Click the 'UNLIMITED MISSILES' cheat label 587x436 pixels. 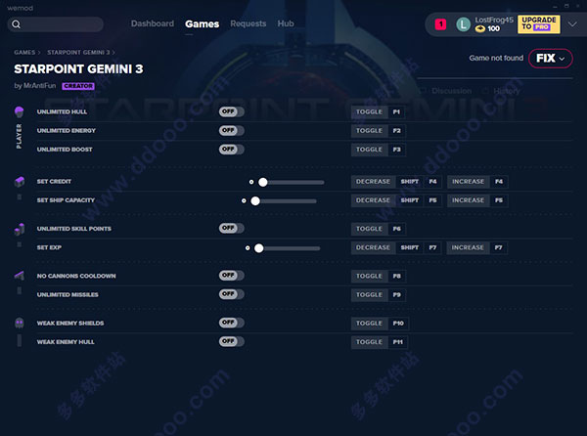coord(68,294)
